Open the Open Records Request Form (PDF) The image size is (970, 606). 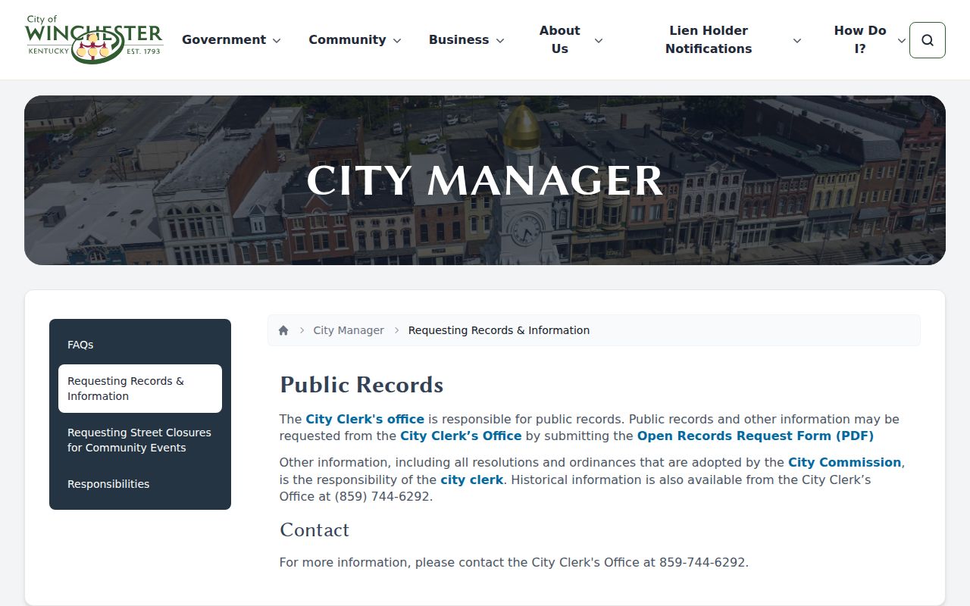click(x=756, y=436)
